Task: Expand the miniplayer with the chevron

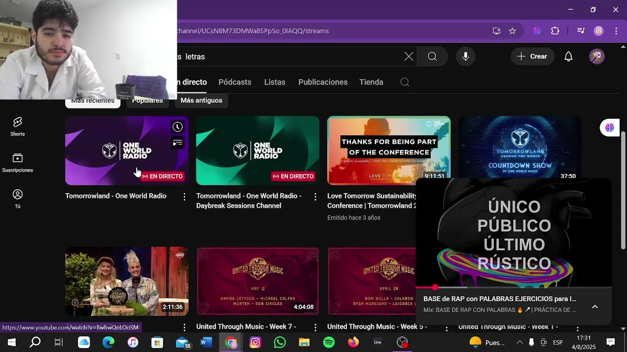Action: (595, 307)
